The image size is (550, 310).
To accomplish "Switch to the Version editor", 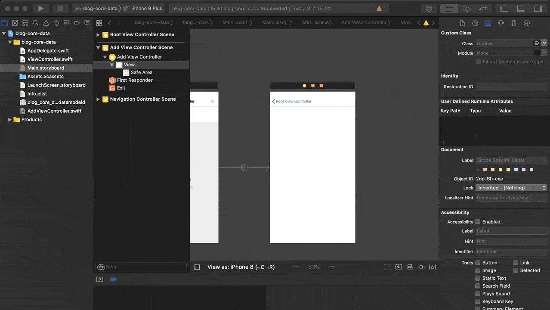I will coord(483,9).
